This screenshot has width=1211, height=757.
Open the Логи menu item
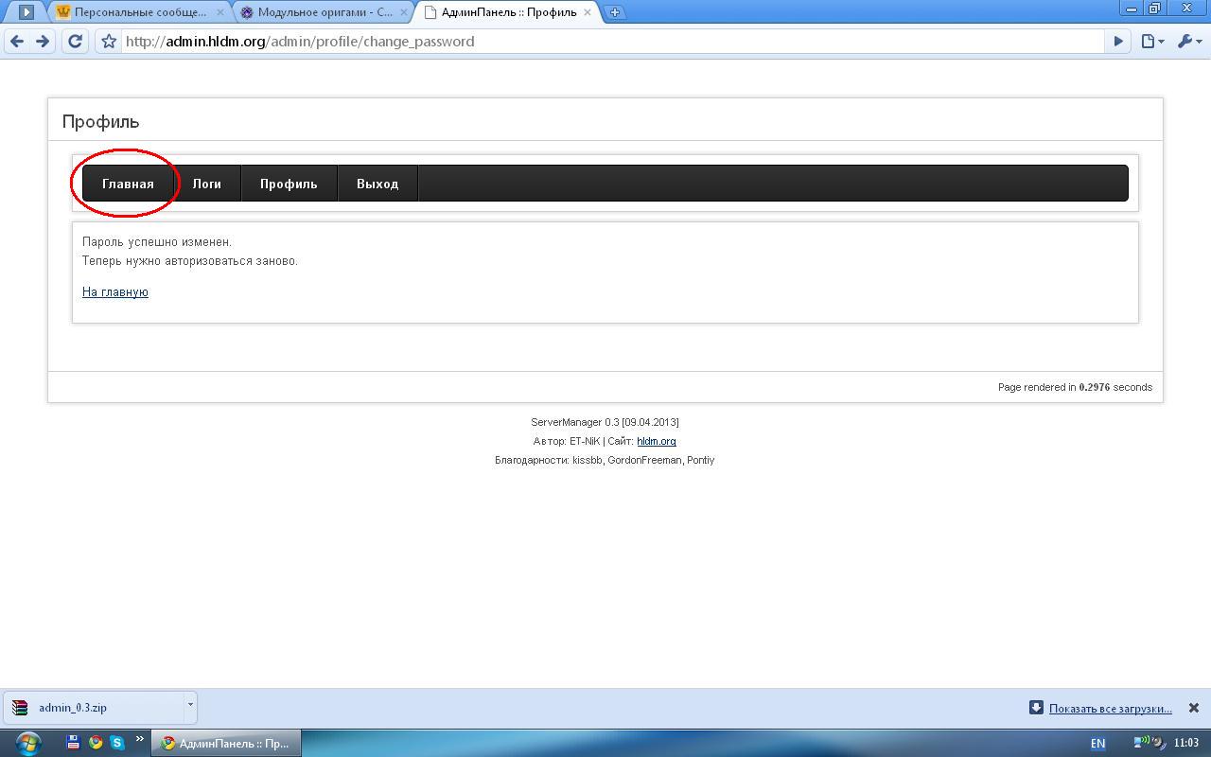[206, 184]
